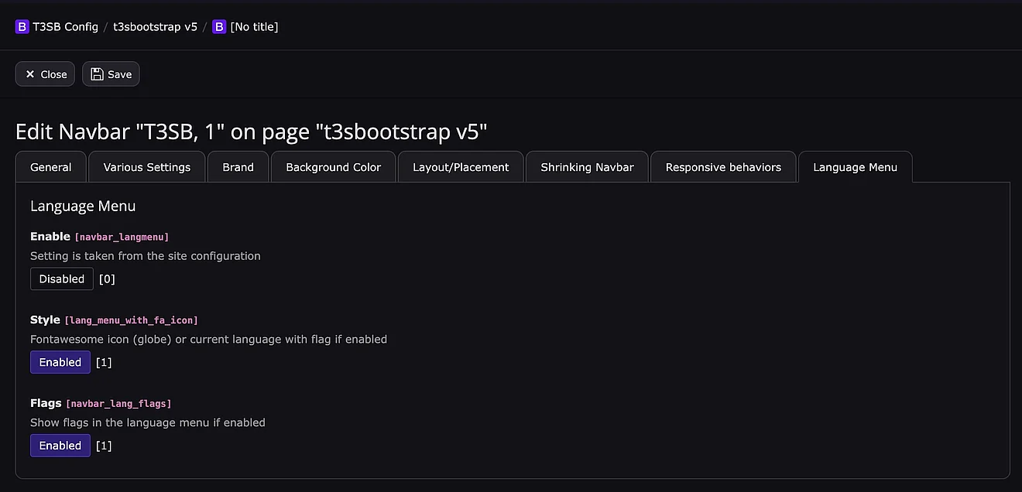Viewport: 1022px width, 492px height.
Task: Switch to the Various Settings tab
Action: pyautogui.click(x=147, y=167)
